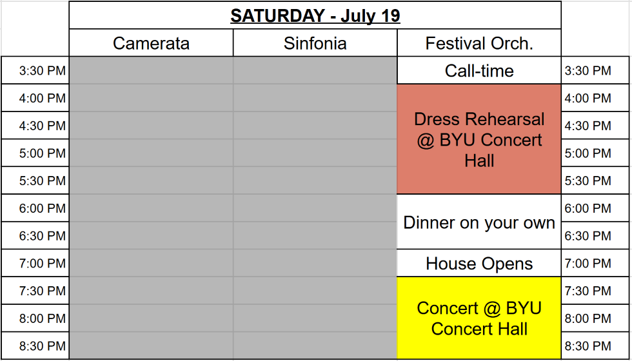Screen dimensions: 632x361
Task: Click the Call-time cell
Action: (x=479, y=70)
